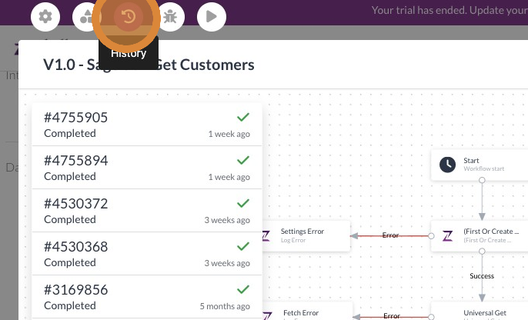Open history run #4755905
This screenshot has width=528, height=320.
pos(147,125)
